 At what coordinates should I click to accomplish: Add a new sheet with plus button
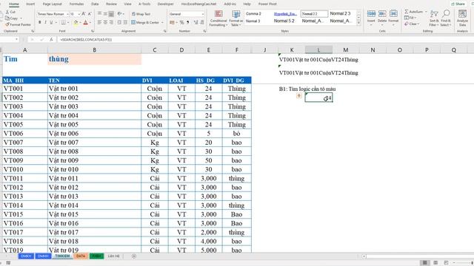(x=134, y=256)
